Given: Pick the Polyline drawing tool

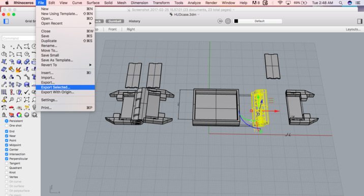Looking at the screenshot, I should [19, 47].
